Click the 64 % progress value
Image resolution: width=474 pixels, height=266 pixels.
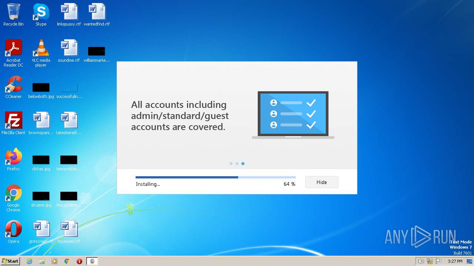point(290,184)
